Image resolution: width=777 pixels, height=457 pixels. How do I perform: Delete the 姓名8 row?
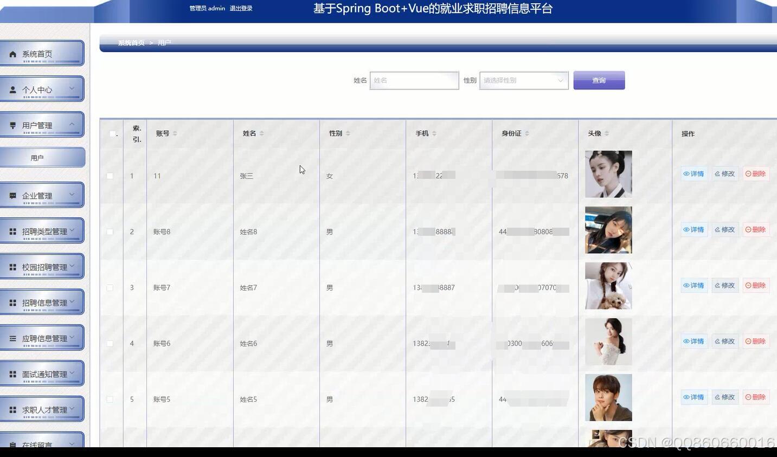756,230
